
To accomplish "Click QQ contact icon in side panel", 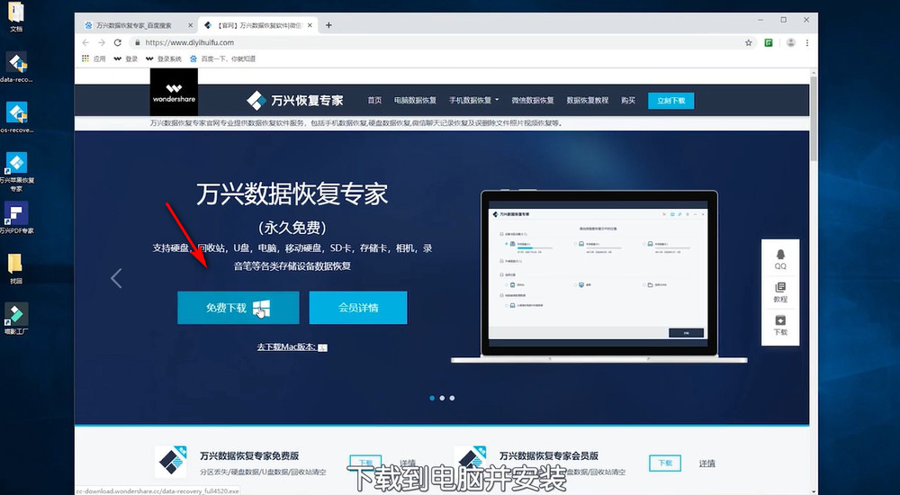I will point(780,259).
